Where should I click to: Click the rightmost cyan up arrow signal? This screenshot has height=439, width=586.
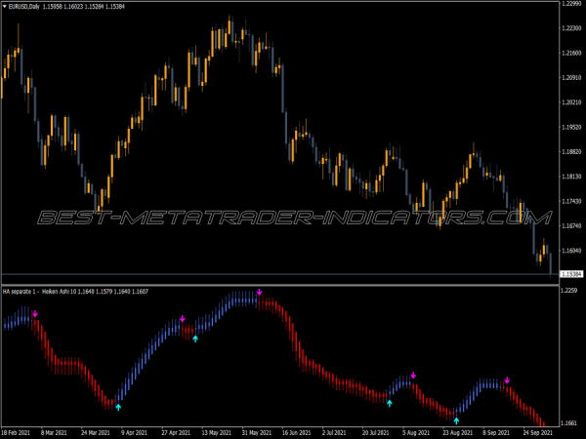click(x=456, y=420)
